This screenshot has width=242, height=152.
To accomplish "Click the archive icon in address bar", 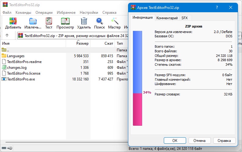I will coord(20,35).
